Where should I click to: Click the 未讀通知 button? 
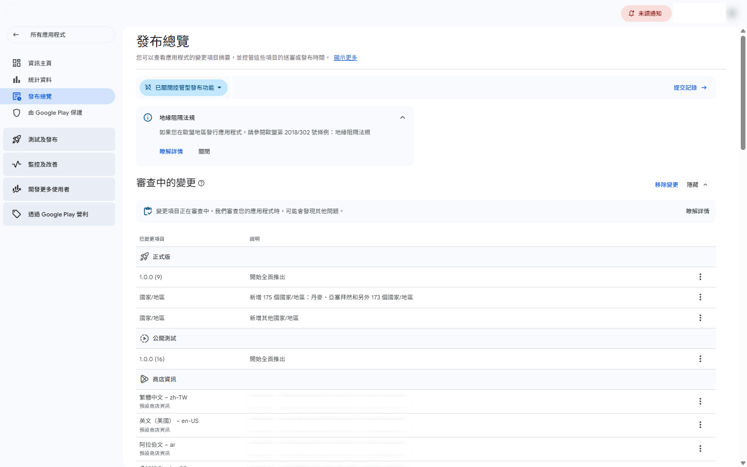(646, 13)
